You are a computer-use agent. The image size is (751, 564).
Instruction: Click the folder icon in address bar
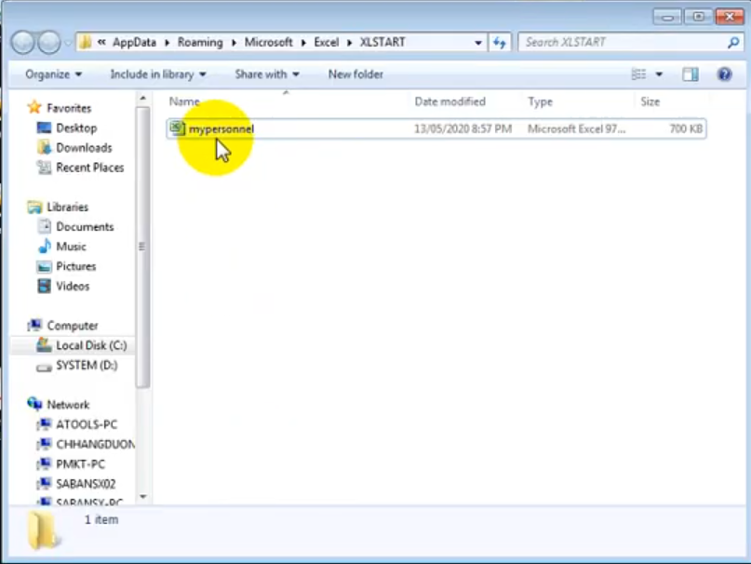pos(86,42)
